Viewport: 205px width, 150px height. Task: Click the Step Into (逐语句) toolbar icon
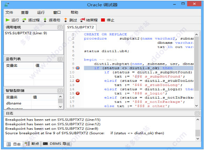[x=45, y=20]
